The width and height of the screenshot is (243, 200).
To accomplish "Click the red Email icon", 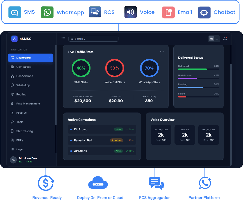I will [169, 12].
